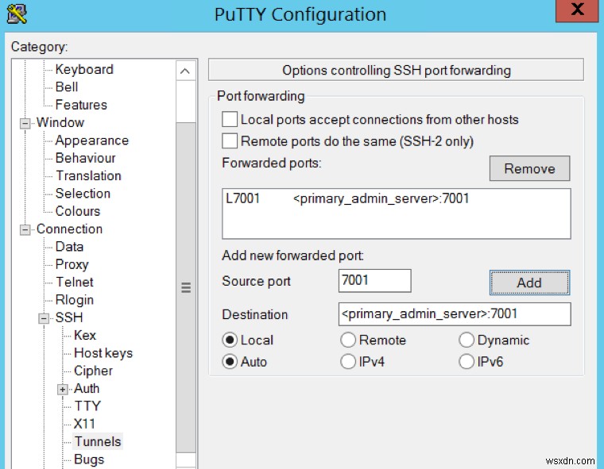604x469 pixels.
Task: Select the Connection category
Action: [69, 229]
